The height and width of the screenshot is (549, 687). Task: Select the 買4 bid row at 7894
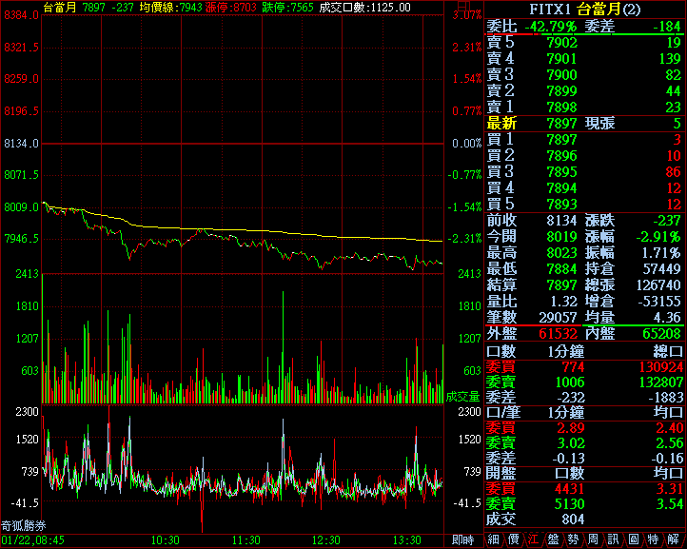click(x=584, y=188)
